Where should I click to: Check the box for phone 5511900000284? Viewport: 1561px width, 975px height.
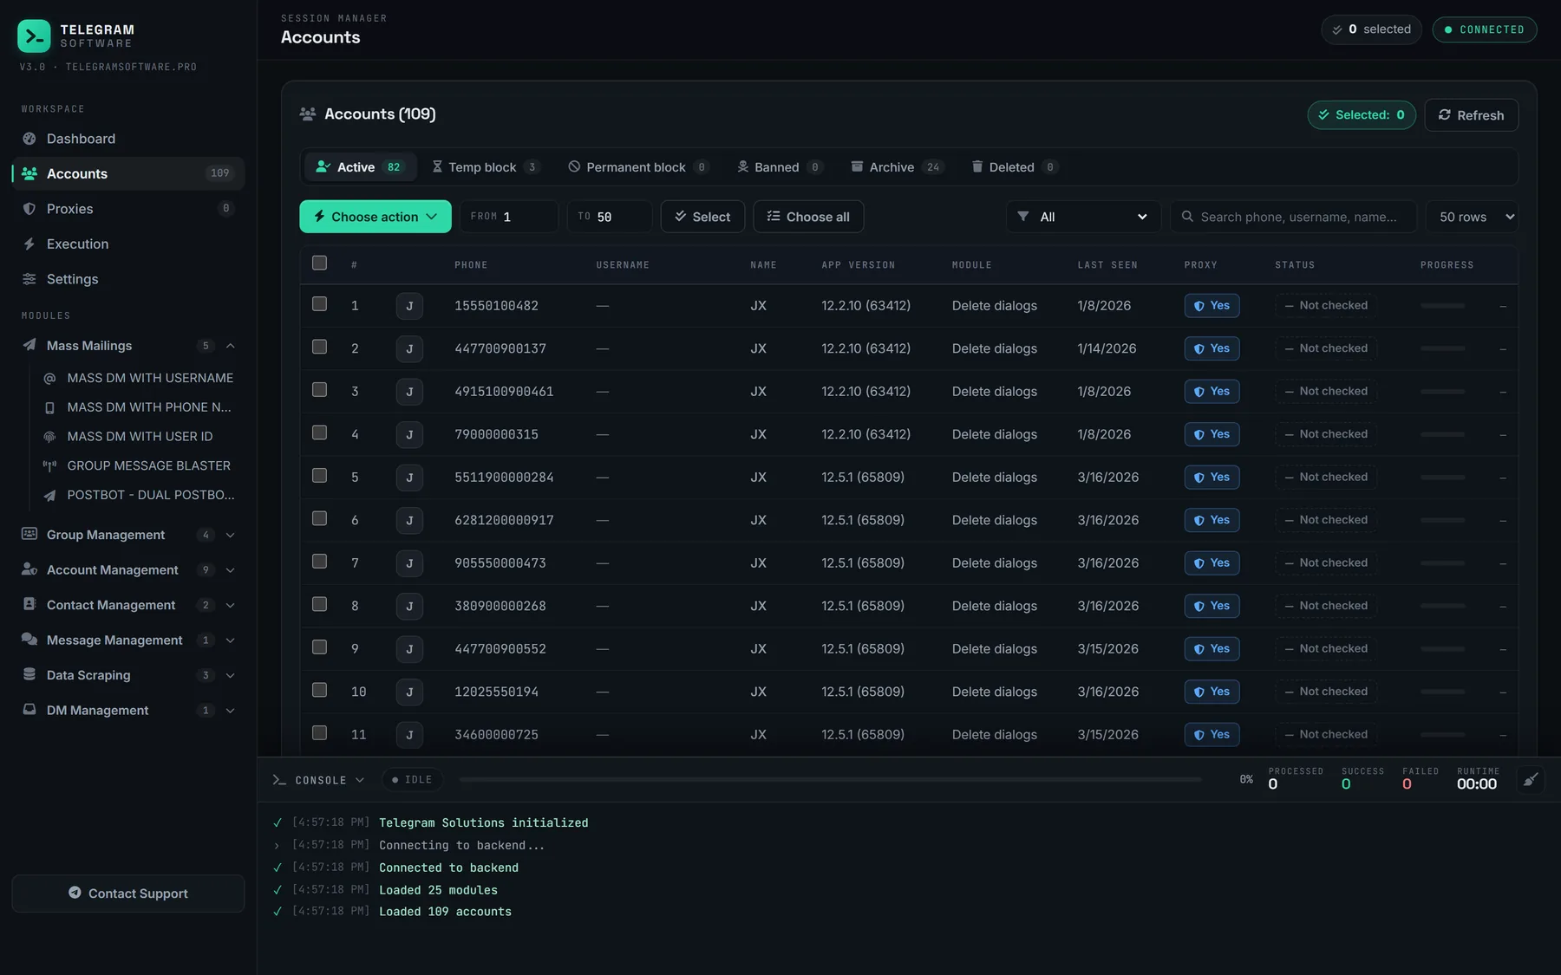319,476
